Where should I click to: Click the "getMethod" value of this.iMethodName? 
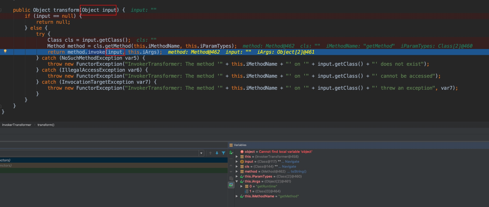click(x=288, y=196)
